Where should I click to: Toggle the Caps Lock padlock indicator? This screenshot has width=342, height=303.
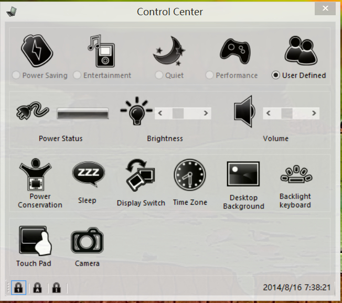37,287
